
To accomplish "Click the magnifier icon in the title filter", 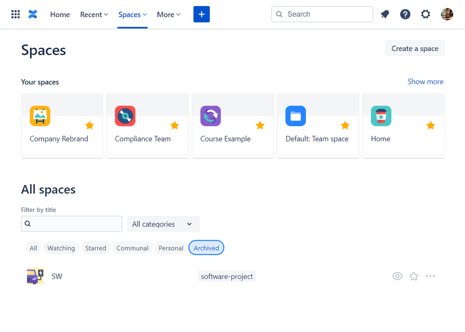I will pyautogui.click(x=27, y=224).
